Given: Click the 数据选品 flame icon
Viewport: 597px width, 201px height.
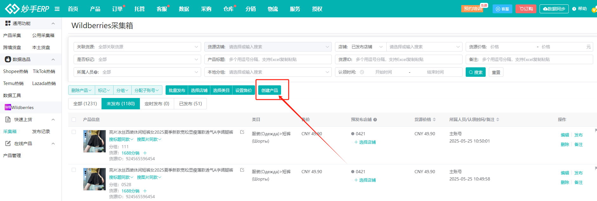Looking at the screenshot, I should (x=8, y=59).
